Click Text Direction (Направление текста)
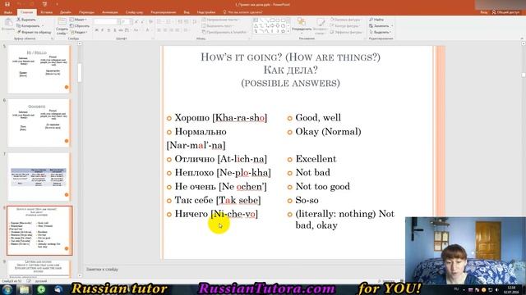Image resolution: width=526 pixels, height=295 pixels. pos(221,20)
